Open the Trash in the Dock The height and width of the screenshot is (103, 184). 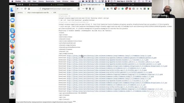[12, 93]
